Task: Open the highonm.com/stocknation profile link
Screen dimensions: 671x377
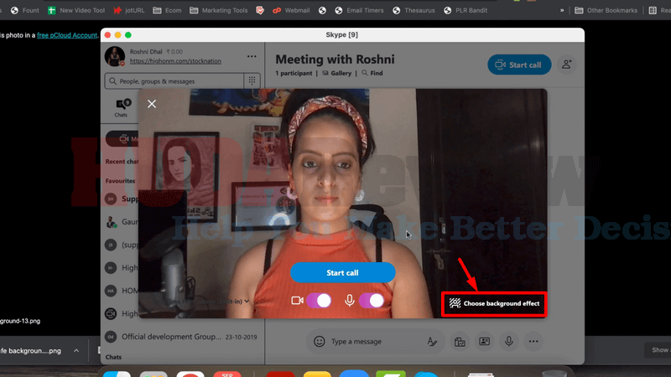Action: [x=175, y=61]
